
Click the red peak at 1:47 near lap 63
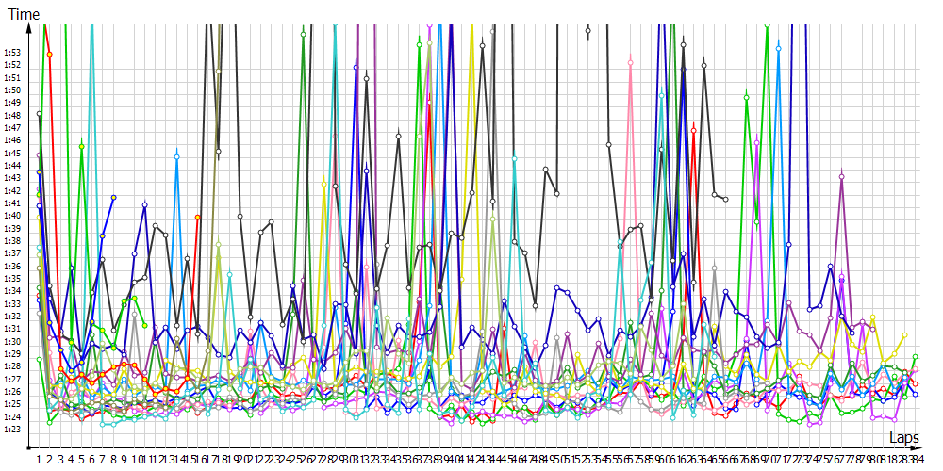click(693, 130)
